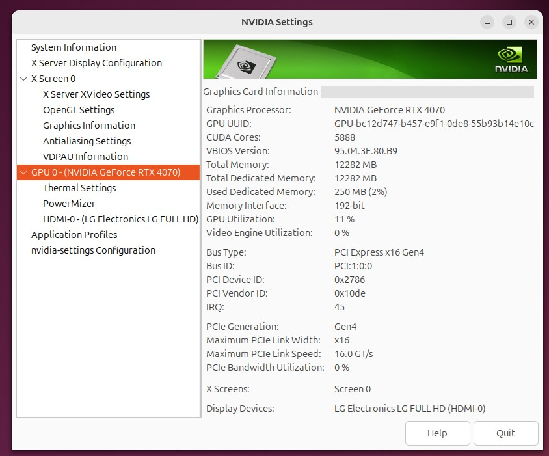
Task: Click IRQ value 45
Action: click(340, 307)
